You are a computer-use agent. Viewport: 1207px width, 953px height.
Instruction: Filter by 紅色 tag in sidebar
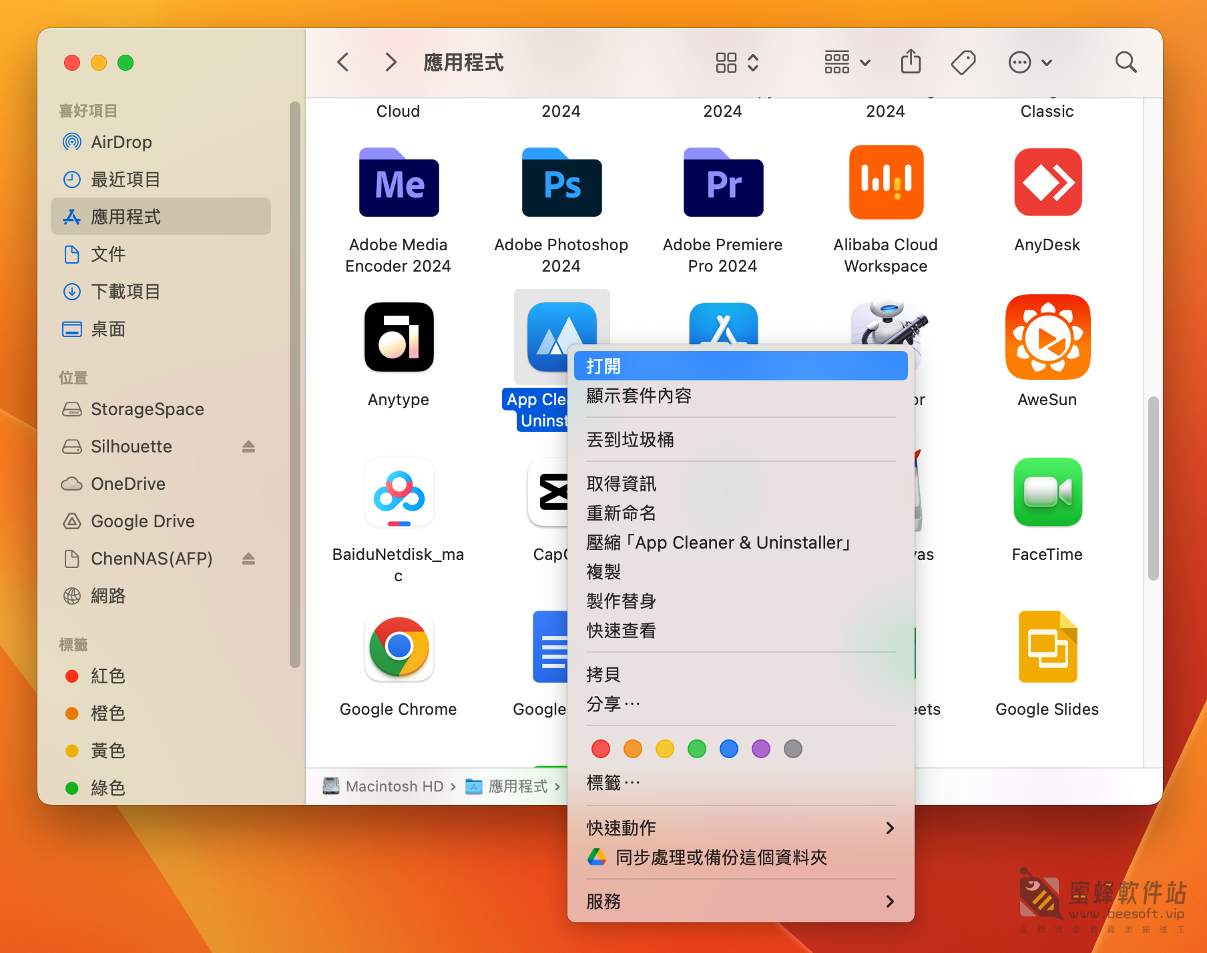tap(161, 676)
